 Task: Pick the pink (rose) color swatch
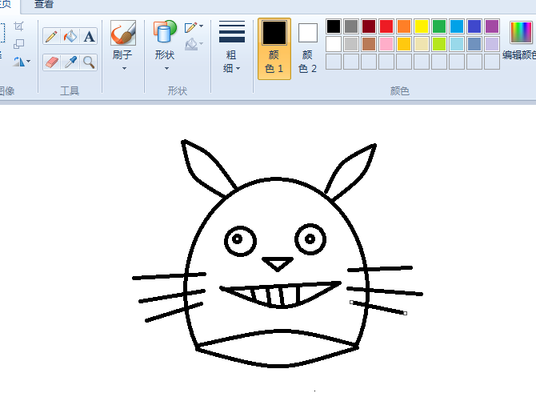pos(386,44)
